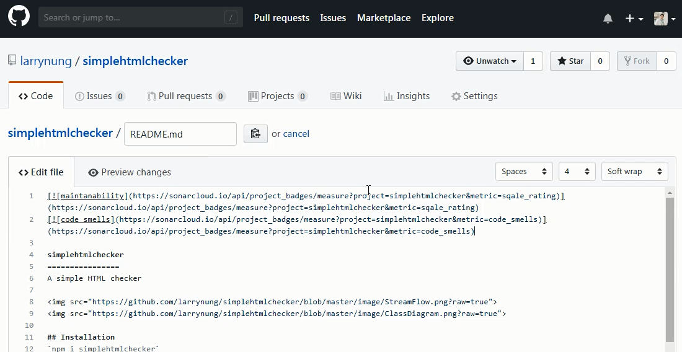Click the StreamFlow.png img tag line
The width and height of the screenshot is (682, 352).
point(272,302)
